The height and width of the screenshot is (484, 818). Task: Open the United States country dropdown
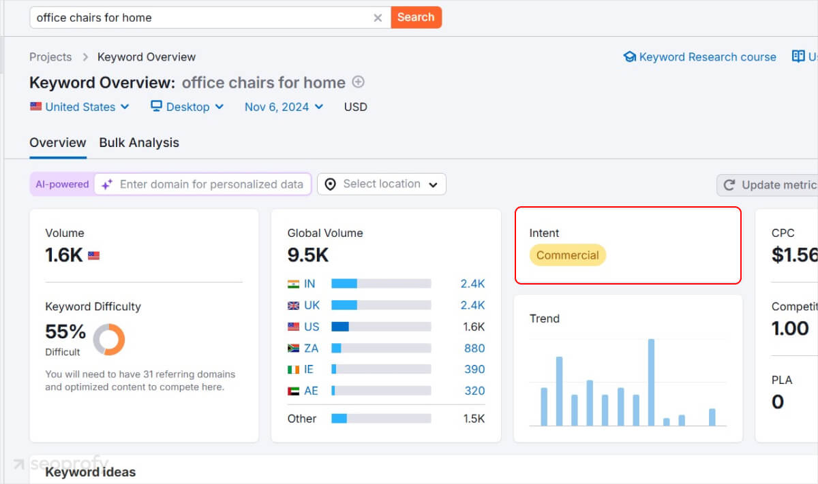[x=80, y=107]
